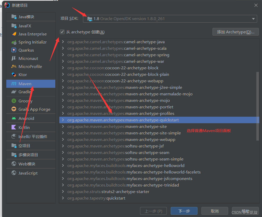The height and width of the screenshot is (217, 262).
Task: Select camel-archetype-spring row
Action: pyautogui.click(x=159, y=55)
